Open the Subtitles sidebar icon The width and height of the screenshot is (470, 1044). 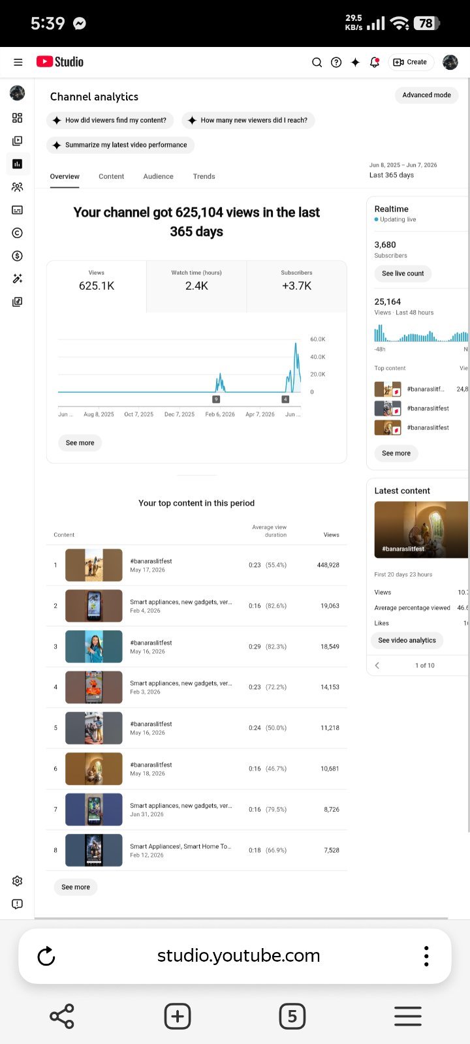(18, 210)
